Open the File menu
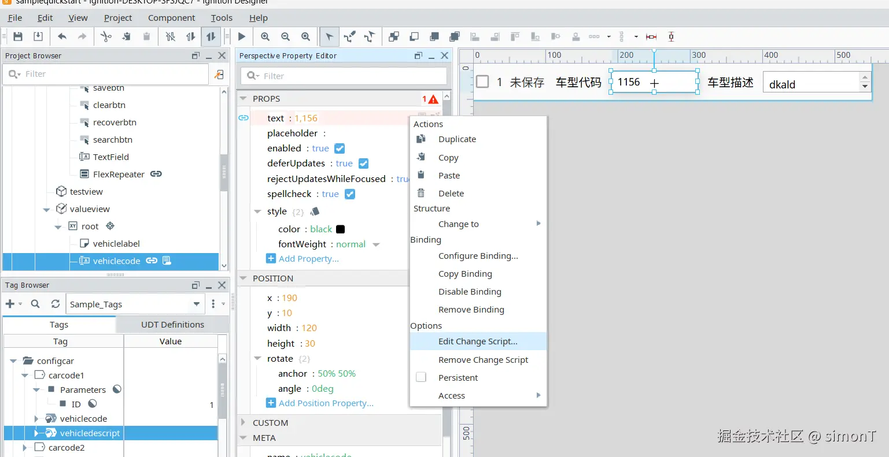The image size is (889, 457). point(15,18)
